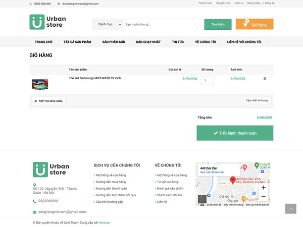This screenshot has width=303, height=227.
Task: Open Đánh giá sản phẩm footer link
Action: point(169,188)
